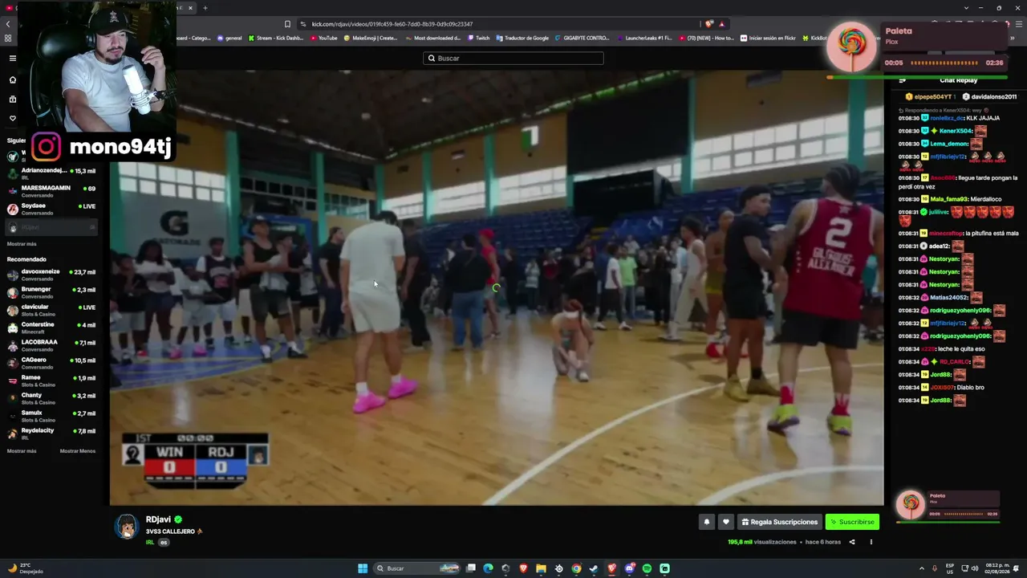
Task: Open RDjavi's channel avatar
Action: [126, 525]
